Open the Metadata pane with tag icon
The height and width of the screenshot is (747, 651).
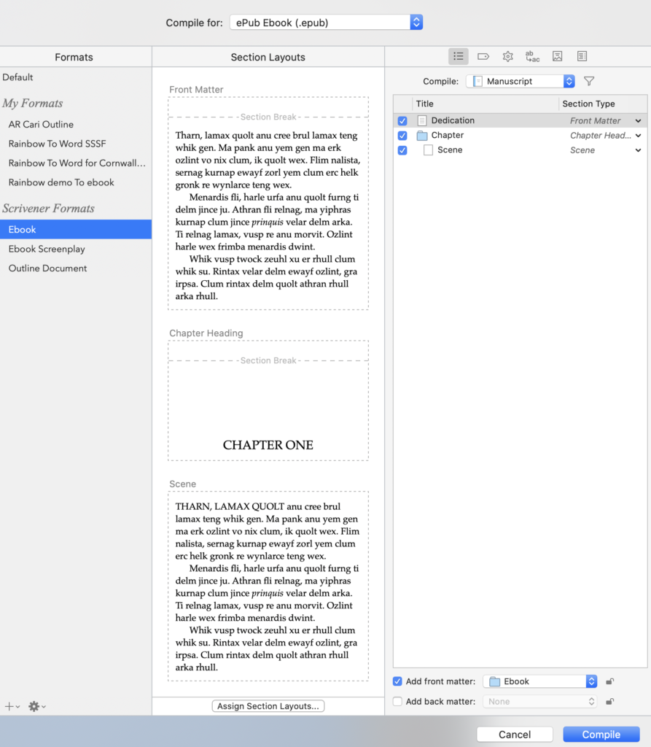pyautogui.click(x=483, y=56)
